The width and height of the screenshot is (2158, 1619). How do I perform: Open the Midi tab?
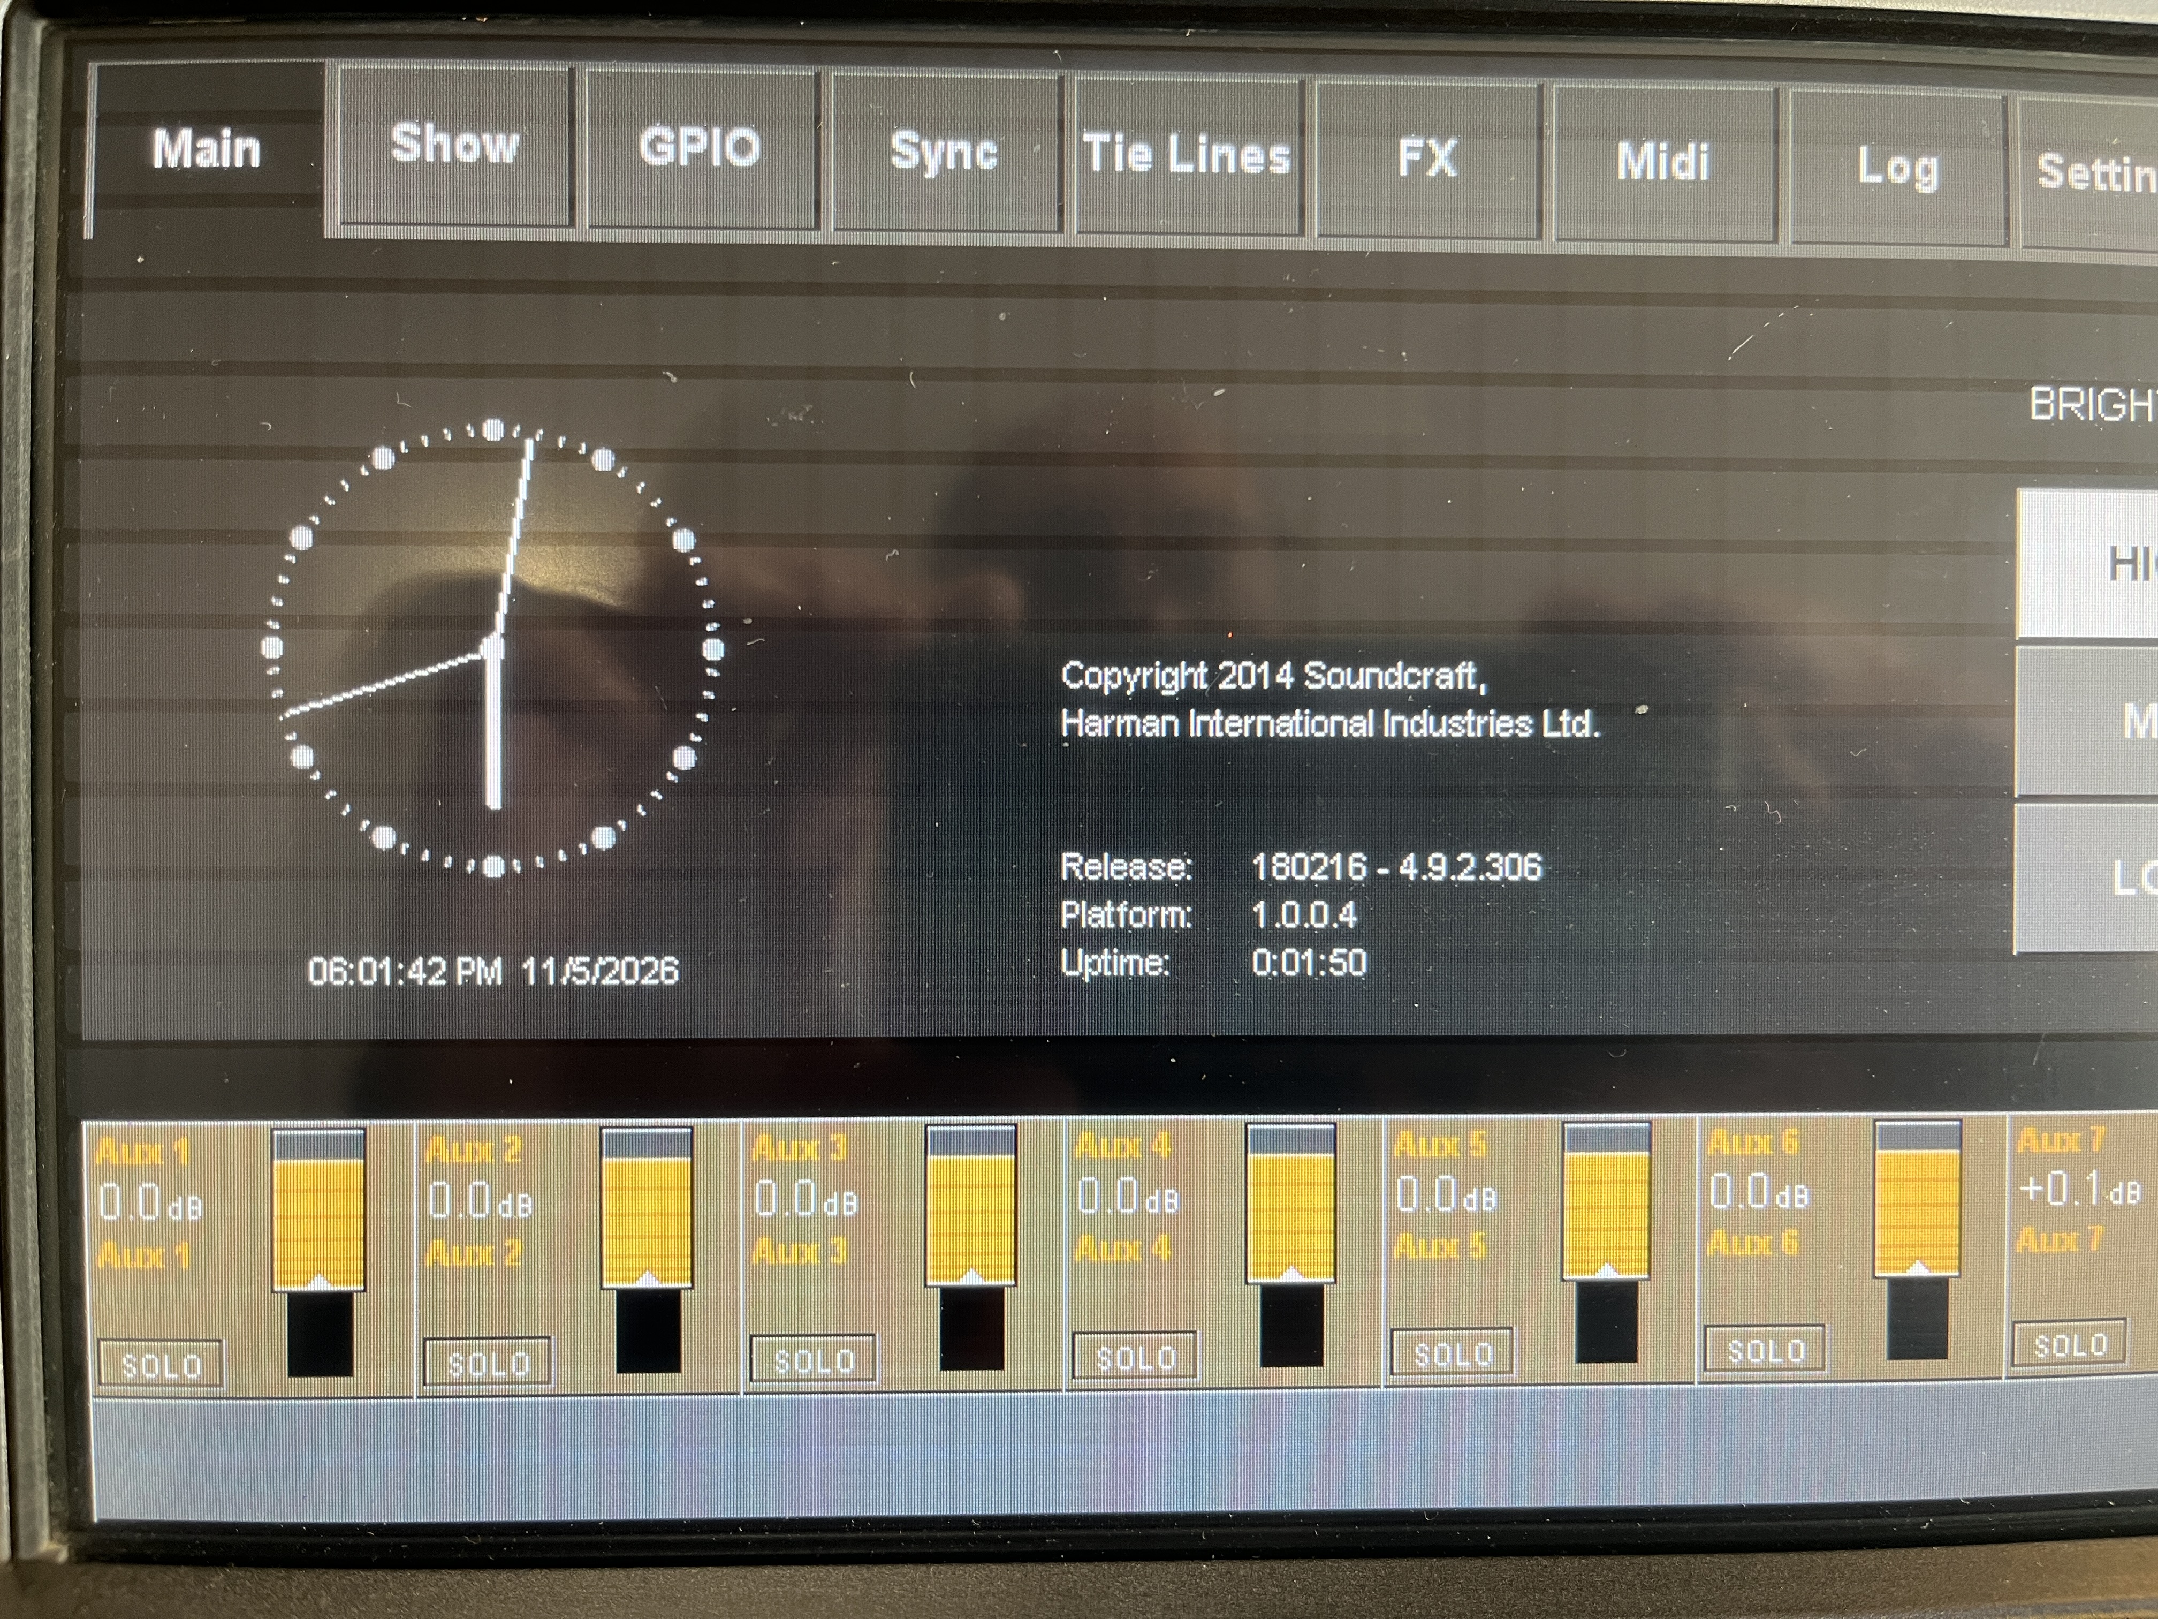point(1663,162)
